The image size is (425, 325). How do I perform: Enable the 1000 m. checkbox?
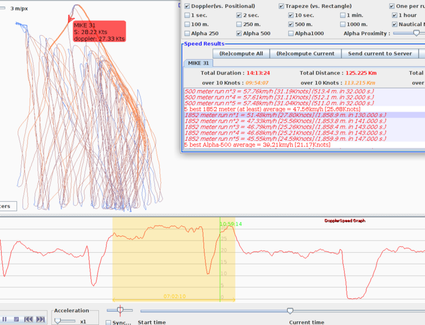click(343, 24)
